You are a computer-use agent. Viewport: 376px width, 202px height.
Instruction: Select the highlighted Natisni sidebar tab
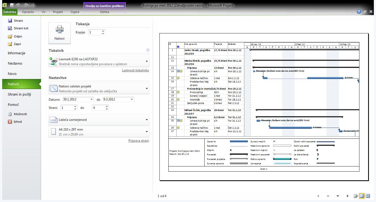click(x=21, y=84)
